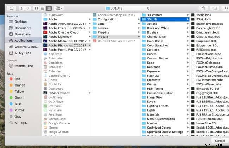Switch to icon view

37,8
